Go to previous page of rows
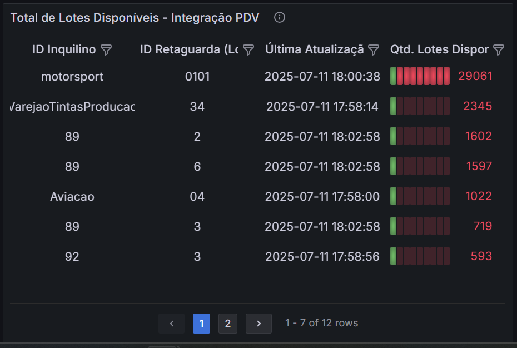The image size is (517, 348). pos(171,323)
